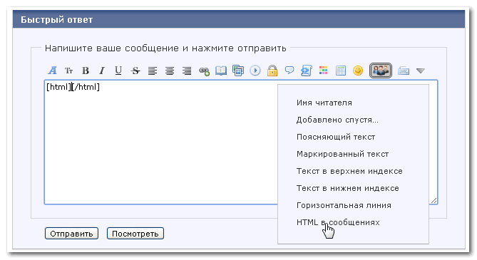
Task: Toggle bold formatting
Action: [x=86, y=71]
